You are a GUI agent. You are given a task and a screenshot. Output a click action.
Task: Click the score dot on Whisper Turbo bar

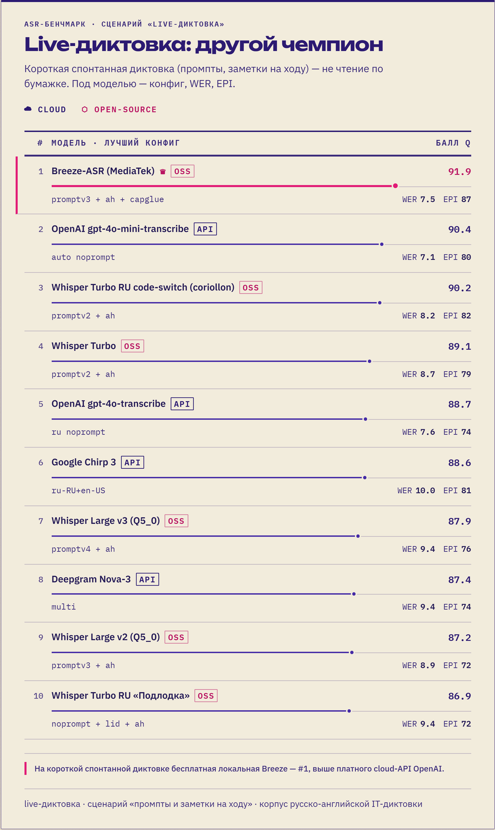click(370, 361)
